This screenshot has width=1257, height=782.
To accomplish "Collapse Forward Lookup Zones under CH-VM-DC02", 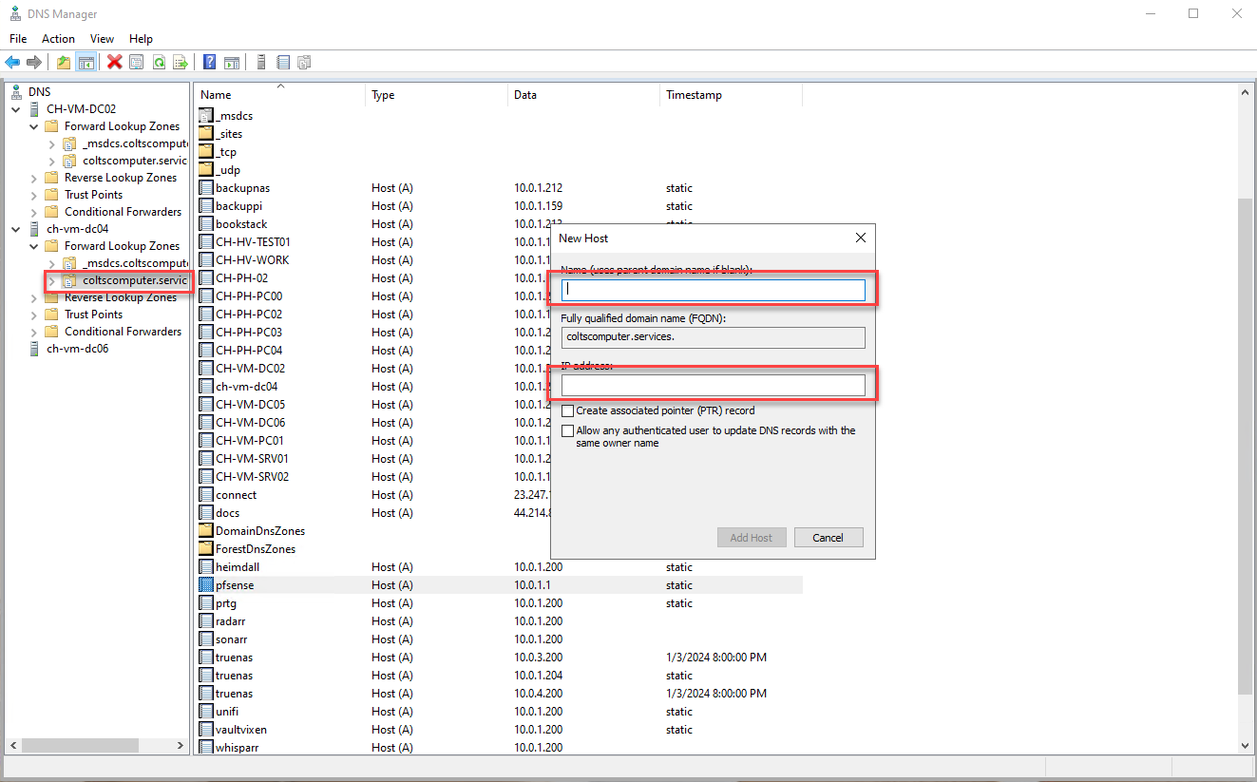I will pos(34,126).
